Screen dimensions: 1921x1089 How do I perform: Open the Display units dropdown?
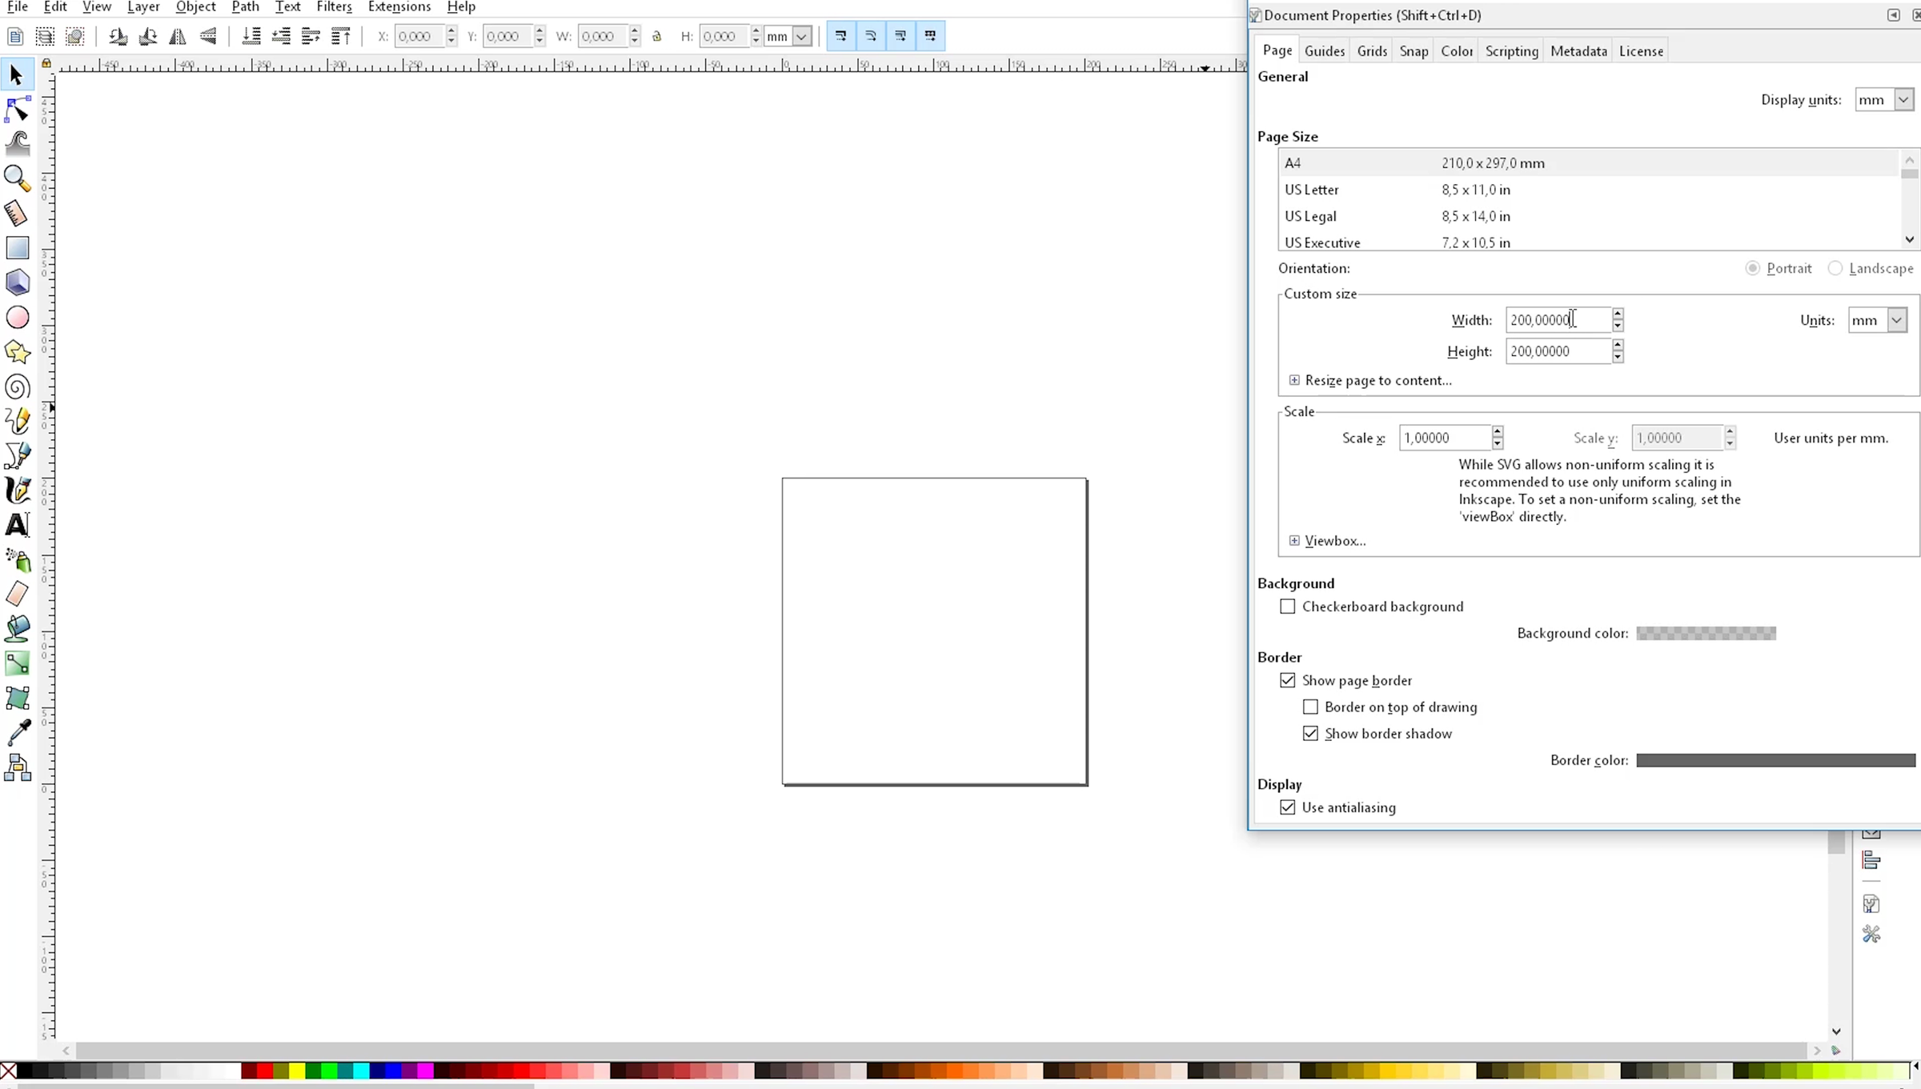(1884, 100)
